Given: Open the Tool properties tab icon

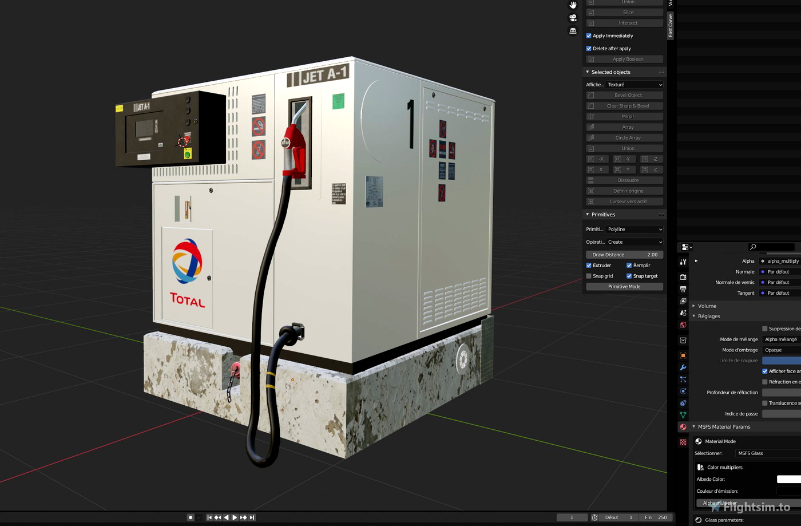Looking at the screenshot, I should 683,262.
